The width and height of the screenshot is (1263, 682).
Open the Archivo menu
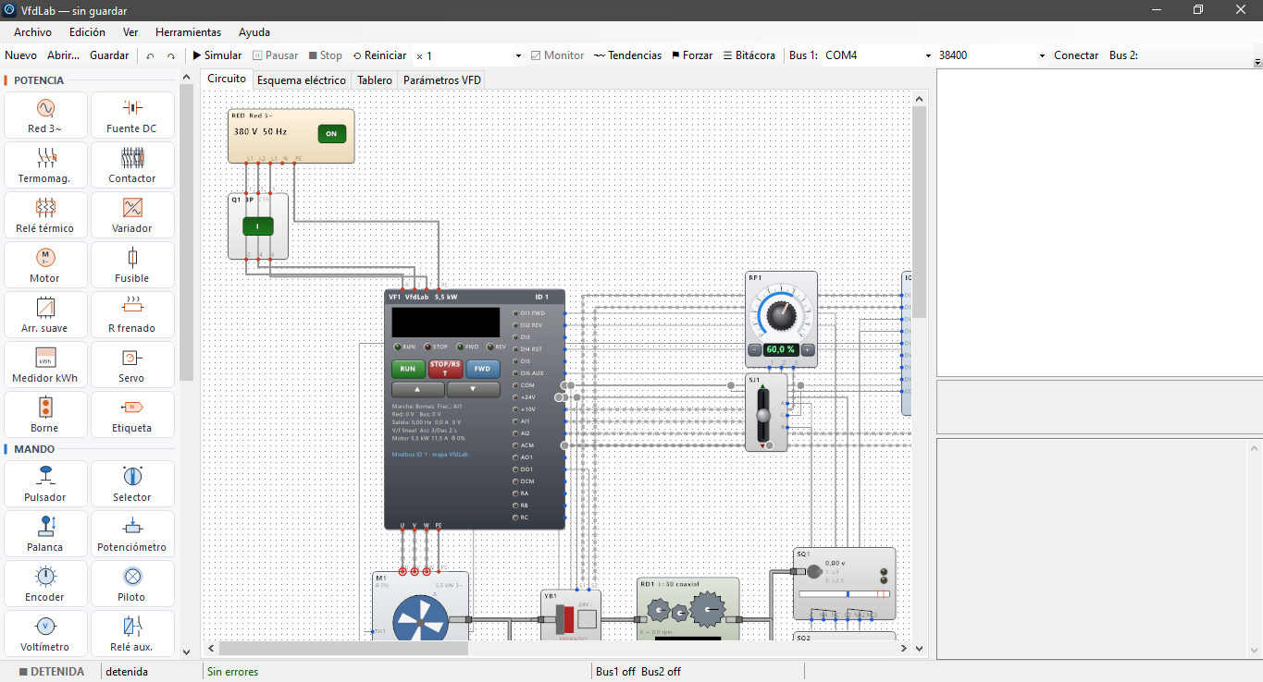point(32,32)
